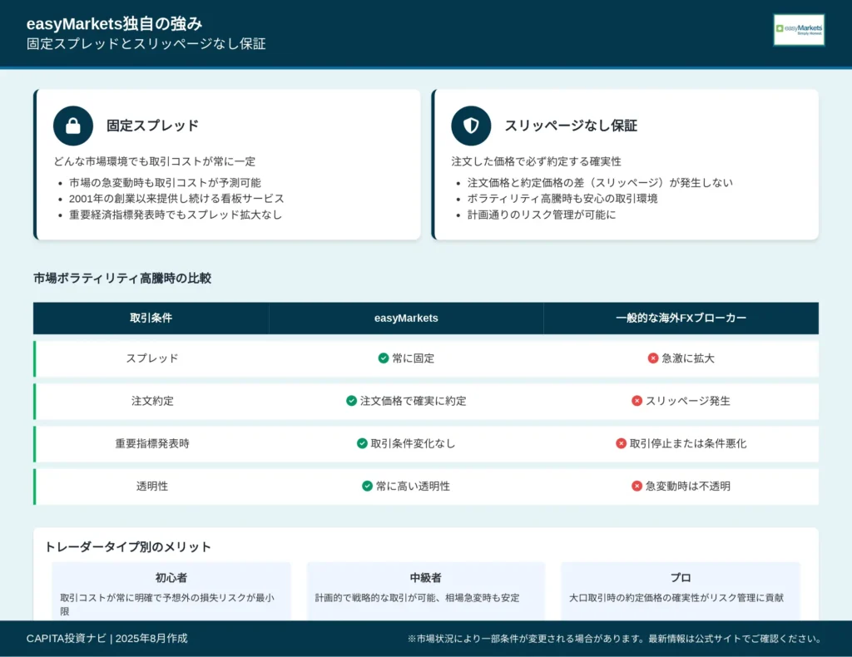Click the cell text 急変動時は不透明
The image size is (852, 657).
[688, 486]
